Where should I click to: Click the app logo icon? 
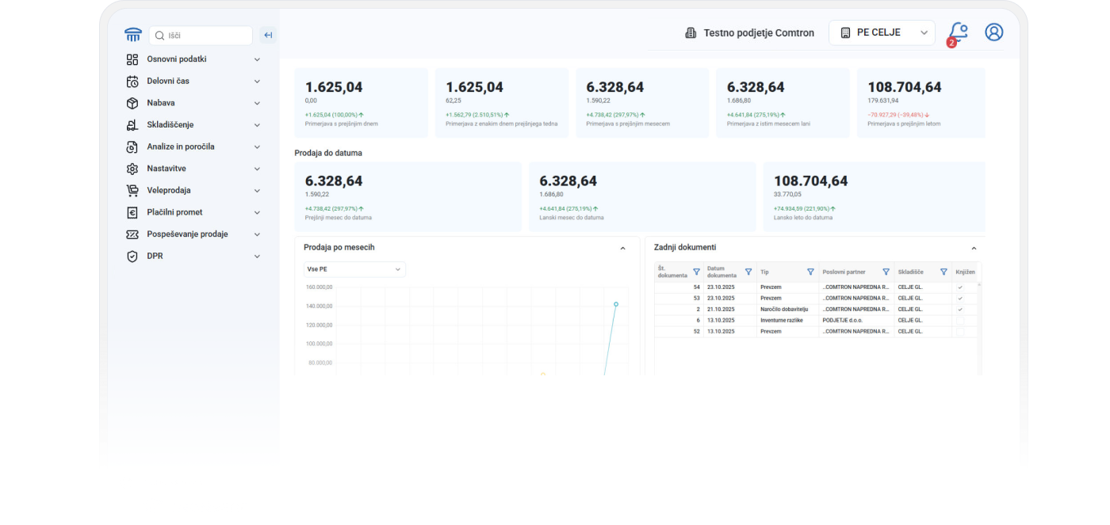click(133, 35)
